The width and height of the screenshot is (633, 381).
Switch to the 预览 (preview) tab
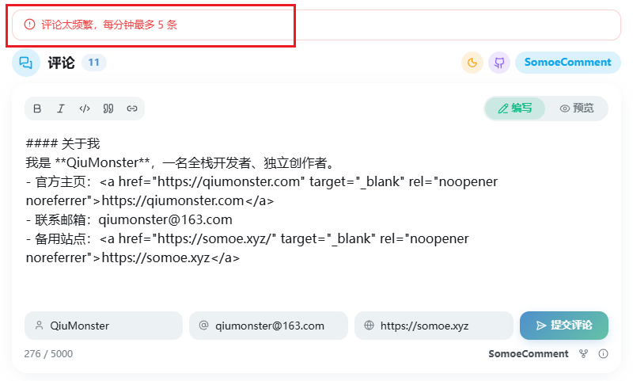pyautogui.click(x=577, y=109)
